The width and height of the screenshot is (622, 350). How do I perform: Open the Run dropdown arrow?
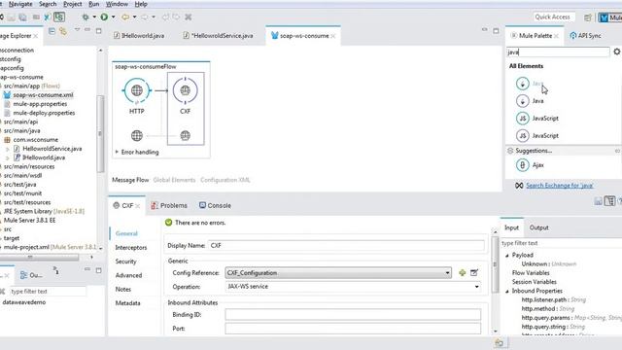pos(113,17)
